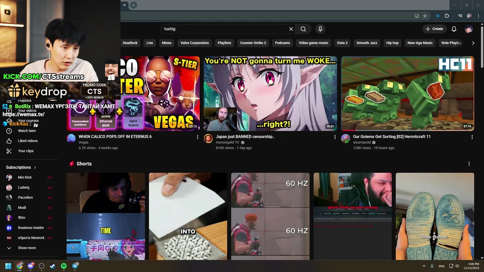
Task: Open the Chrome profile avatar
Action: tap(469, 16)
